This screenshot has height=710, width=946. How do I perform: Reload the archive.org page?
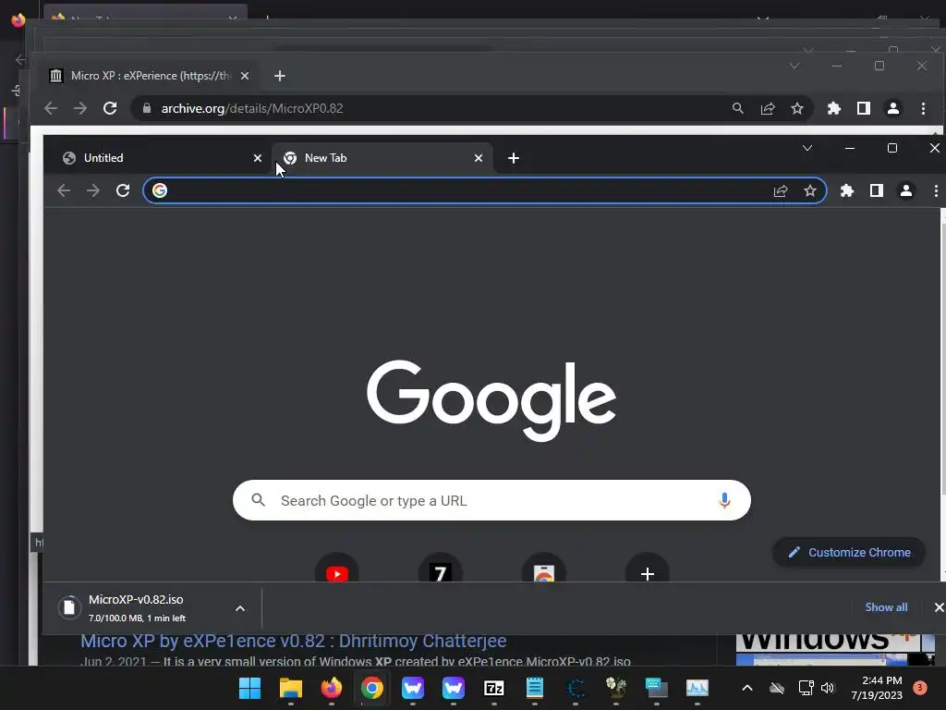[x=110, y=109]
